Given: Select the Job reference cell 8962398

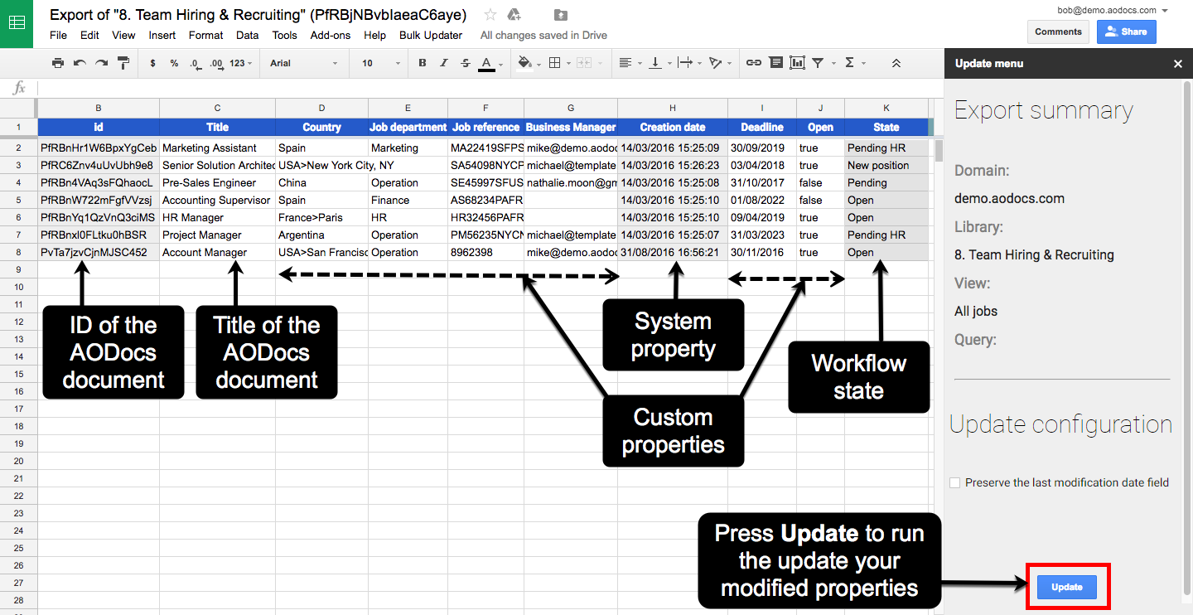Looking at the screenshot, I should (485, 252).
